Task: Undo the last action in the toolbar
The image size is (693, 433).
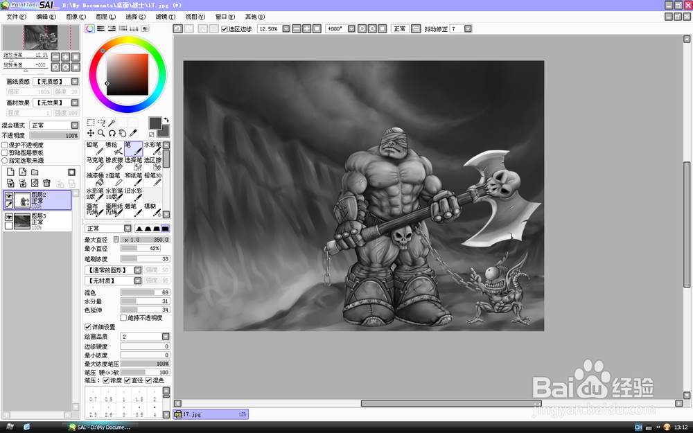Action: pos(177,28)
